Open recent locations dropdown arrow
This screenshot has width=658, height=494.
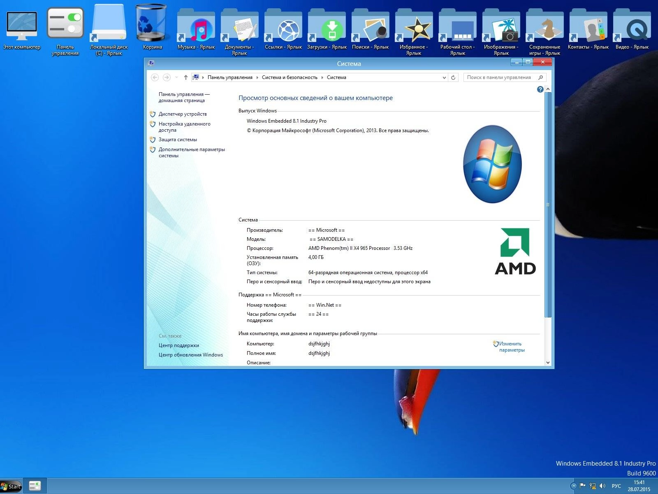(176, 77)
